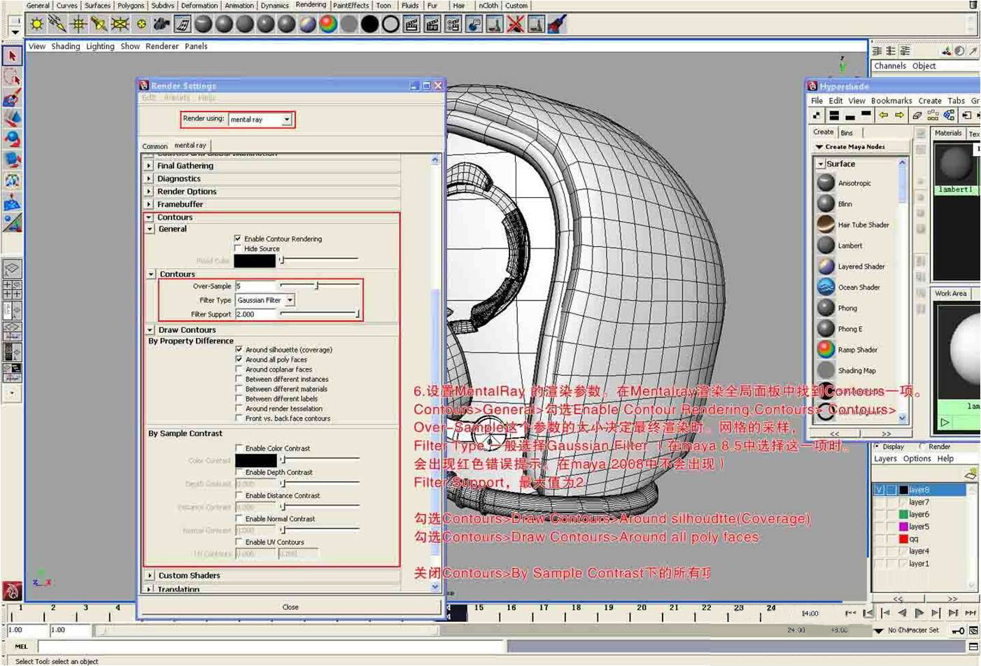Screen dimensions: 981x666
Task: Select the Paint Selection tool
Action: coord(12,97)
